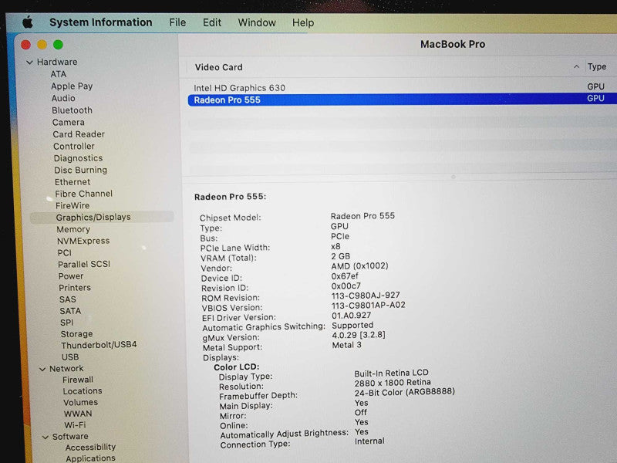Select Controller in the sidebar
Viewport: 617px width, 463px height.
pyautogui.click(x=74, y=147)
